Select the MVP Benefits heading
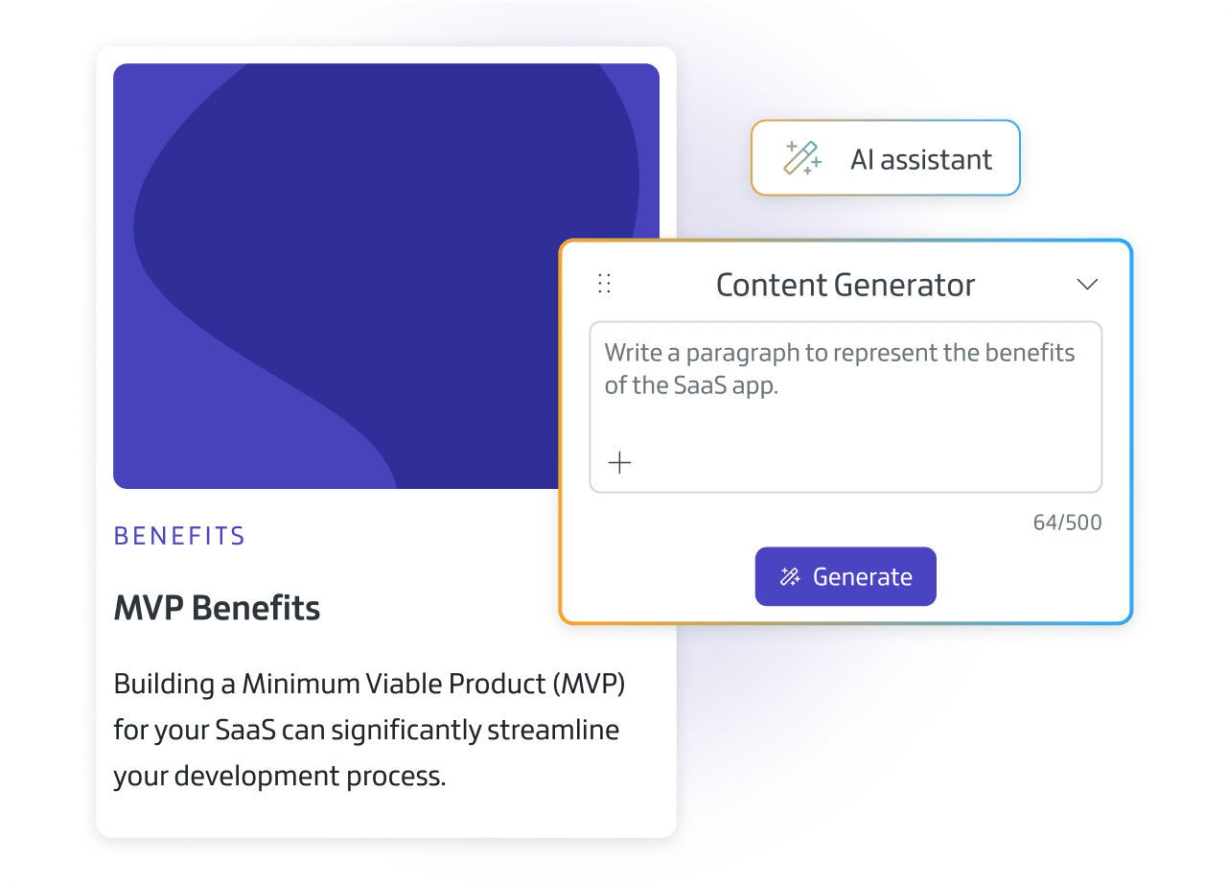Image resolution: width=1228 pixels, height=883 pixels. coord(217,608)
